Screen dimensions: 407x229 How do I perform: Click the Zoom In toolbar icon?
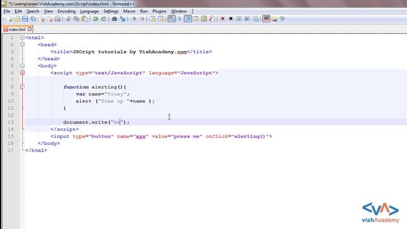(x=134, y=19)
